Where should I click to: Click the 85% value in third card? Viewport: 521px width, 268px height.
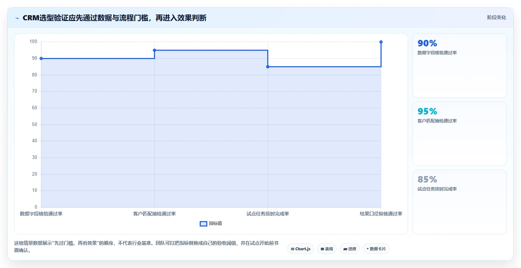[x=427, y=180]
